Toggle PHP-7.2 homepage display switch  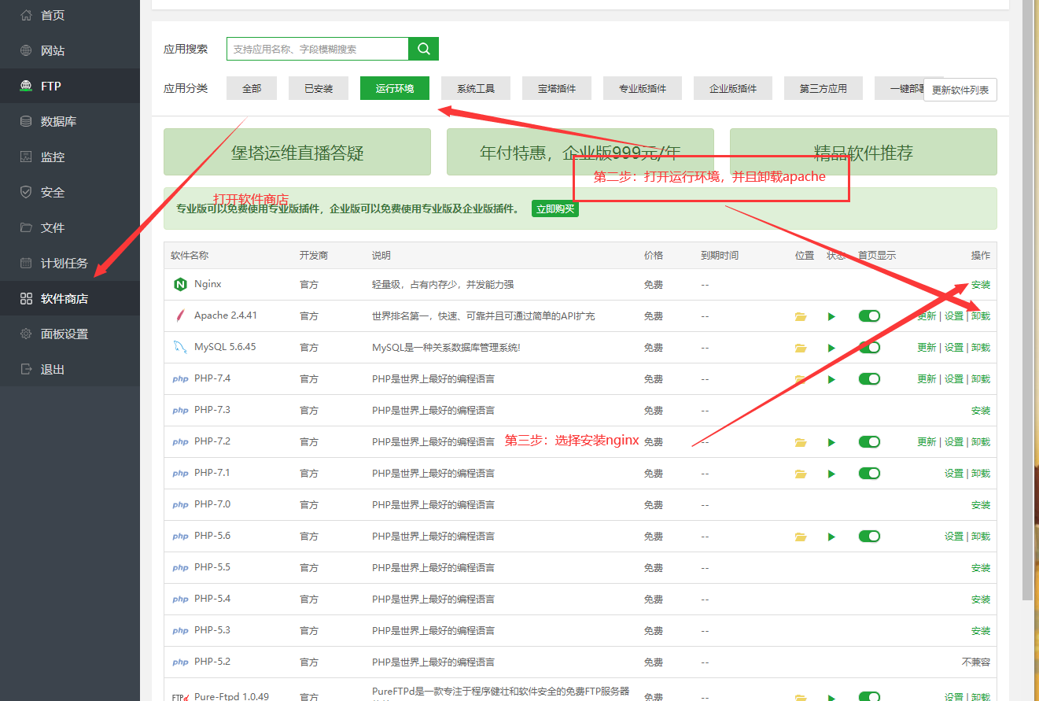[869, 442]
